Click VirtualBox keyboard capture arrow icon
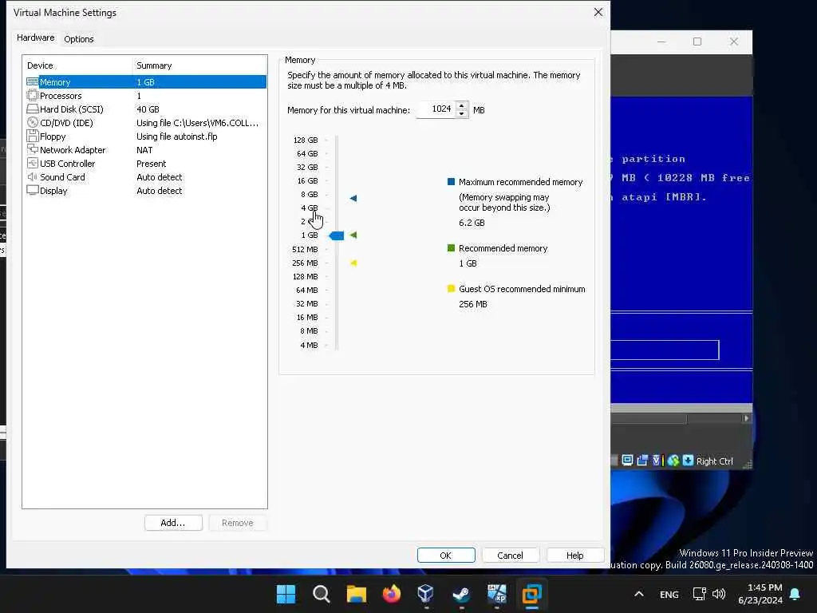 [x=688, y=461]
